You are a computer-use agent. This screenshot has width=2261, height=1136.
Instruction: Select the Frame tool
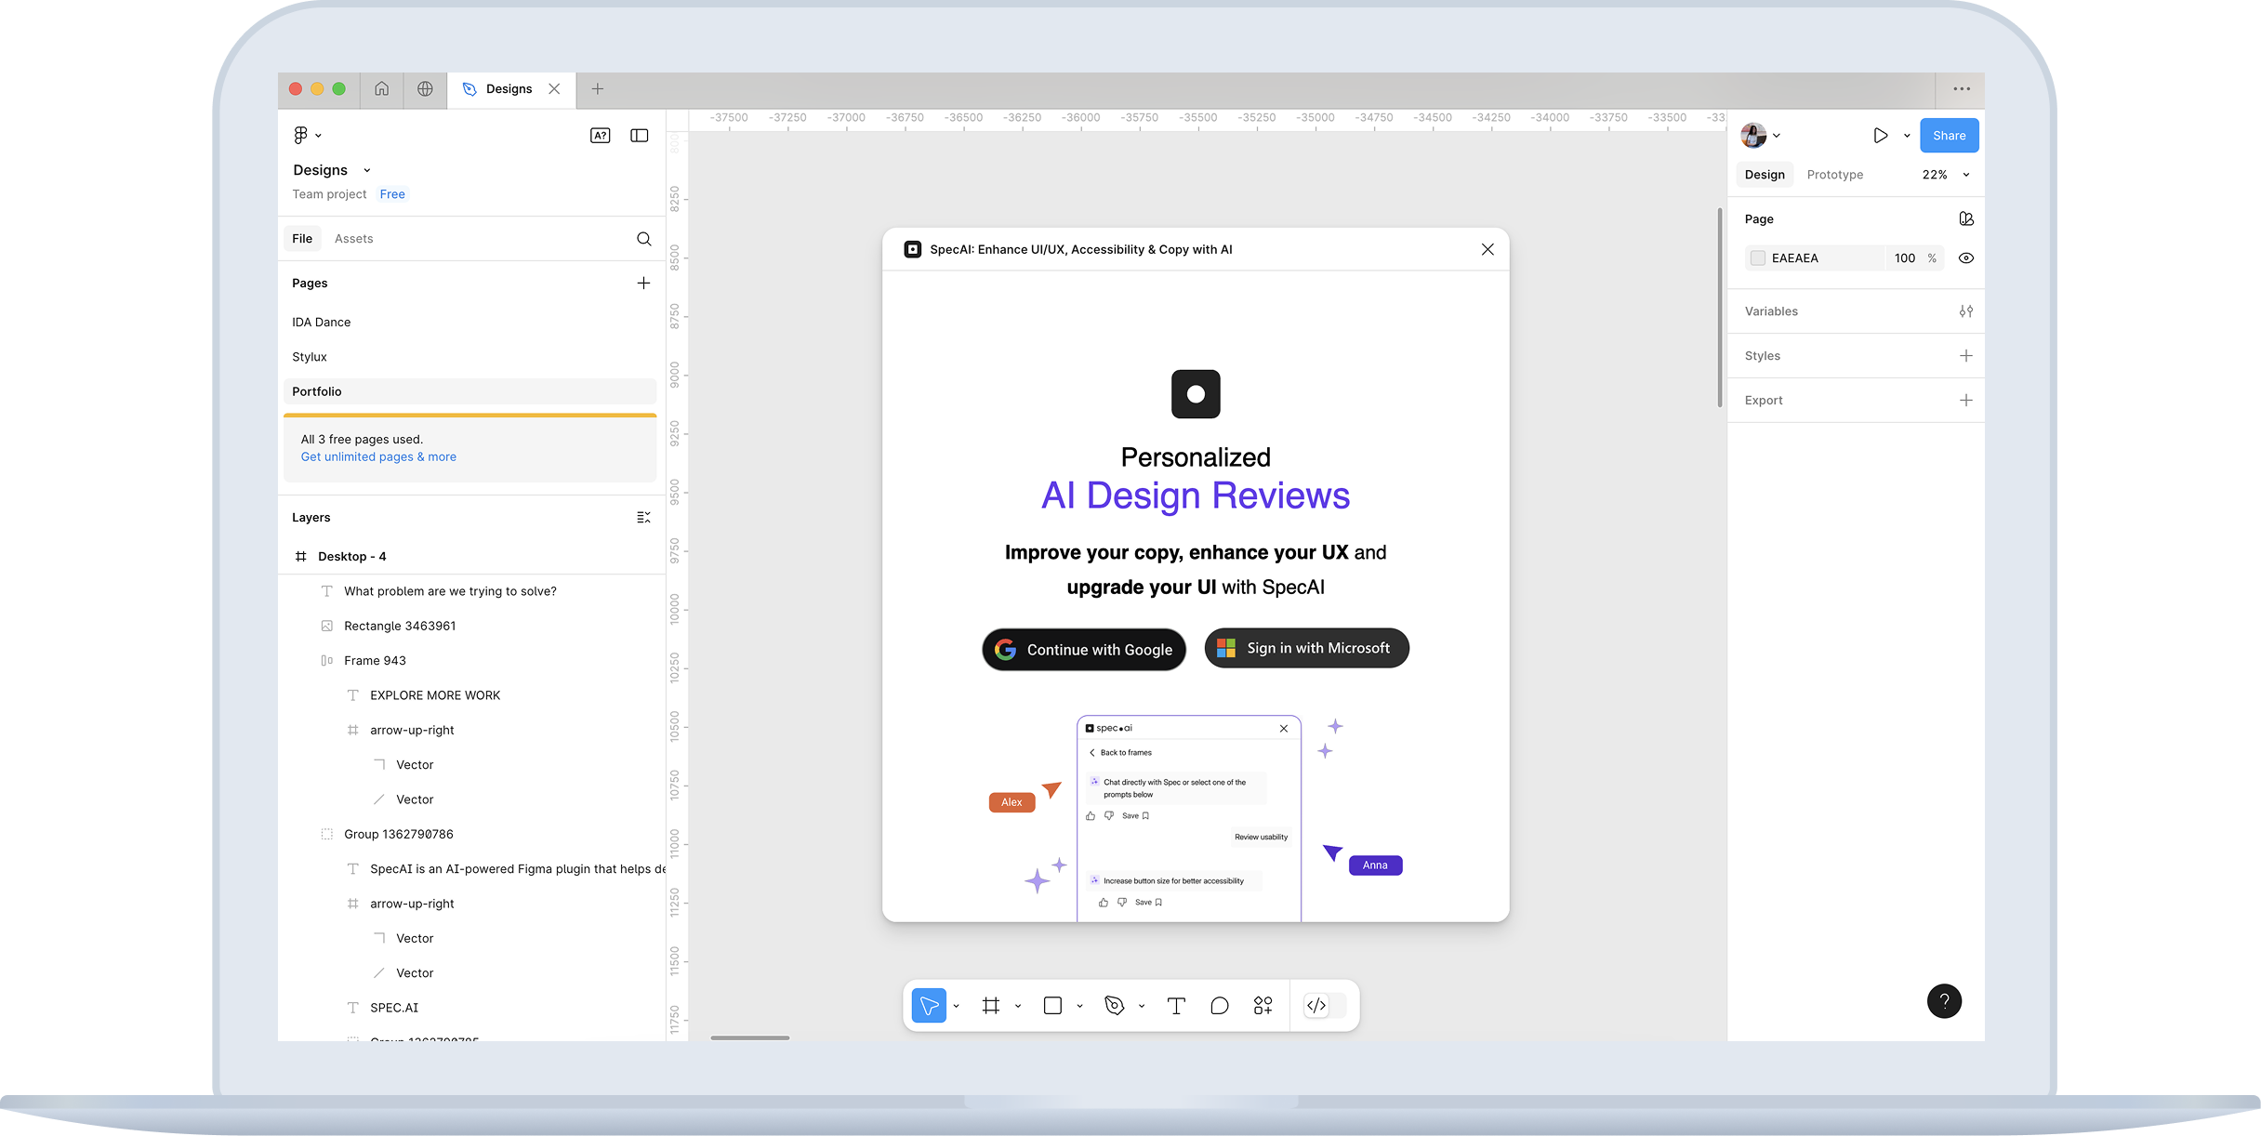(x=991, y=1006)
